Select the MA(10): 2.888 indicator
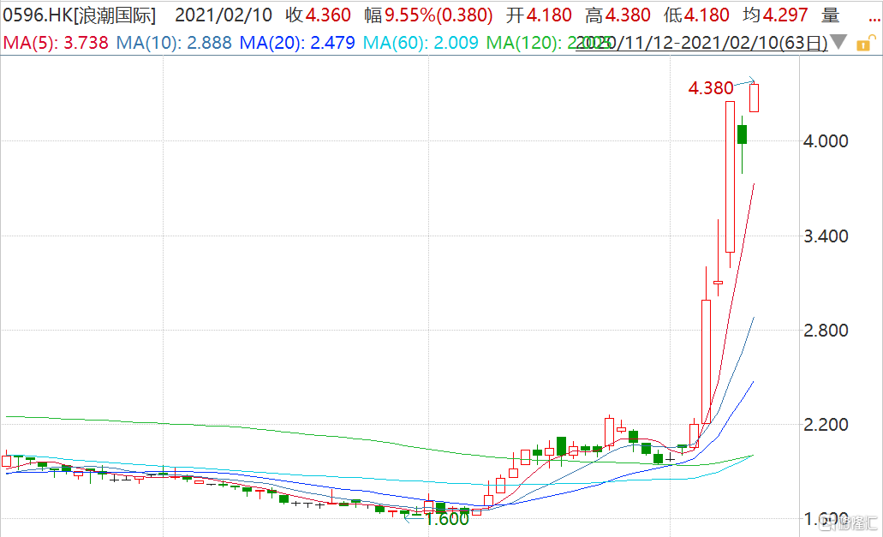 174,43
